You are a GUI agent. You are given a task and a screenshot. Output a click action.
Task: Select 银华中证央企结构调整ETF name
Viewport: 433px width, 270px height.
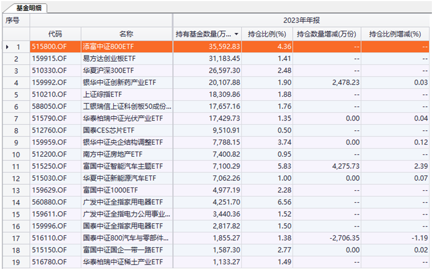pos(123,142)
